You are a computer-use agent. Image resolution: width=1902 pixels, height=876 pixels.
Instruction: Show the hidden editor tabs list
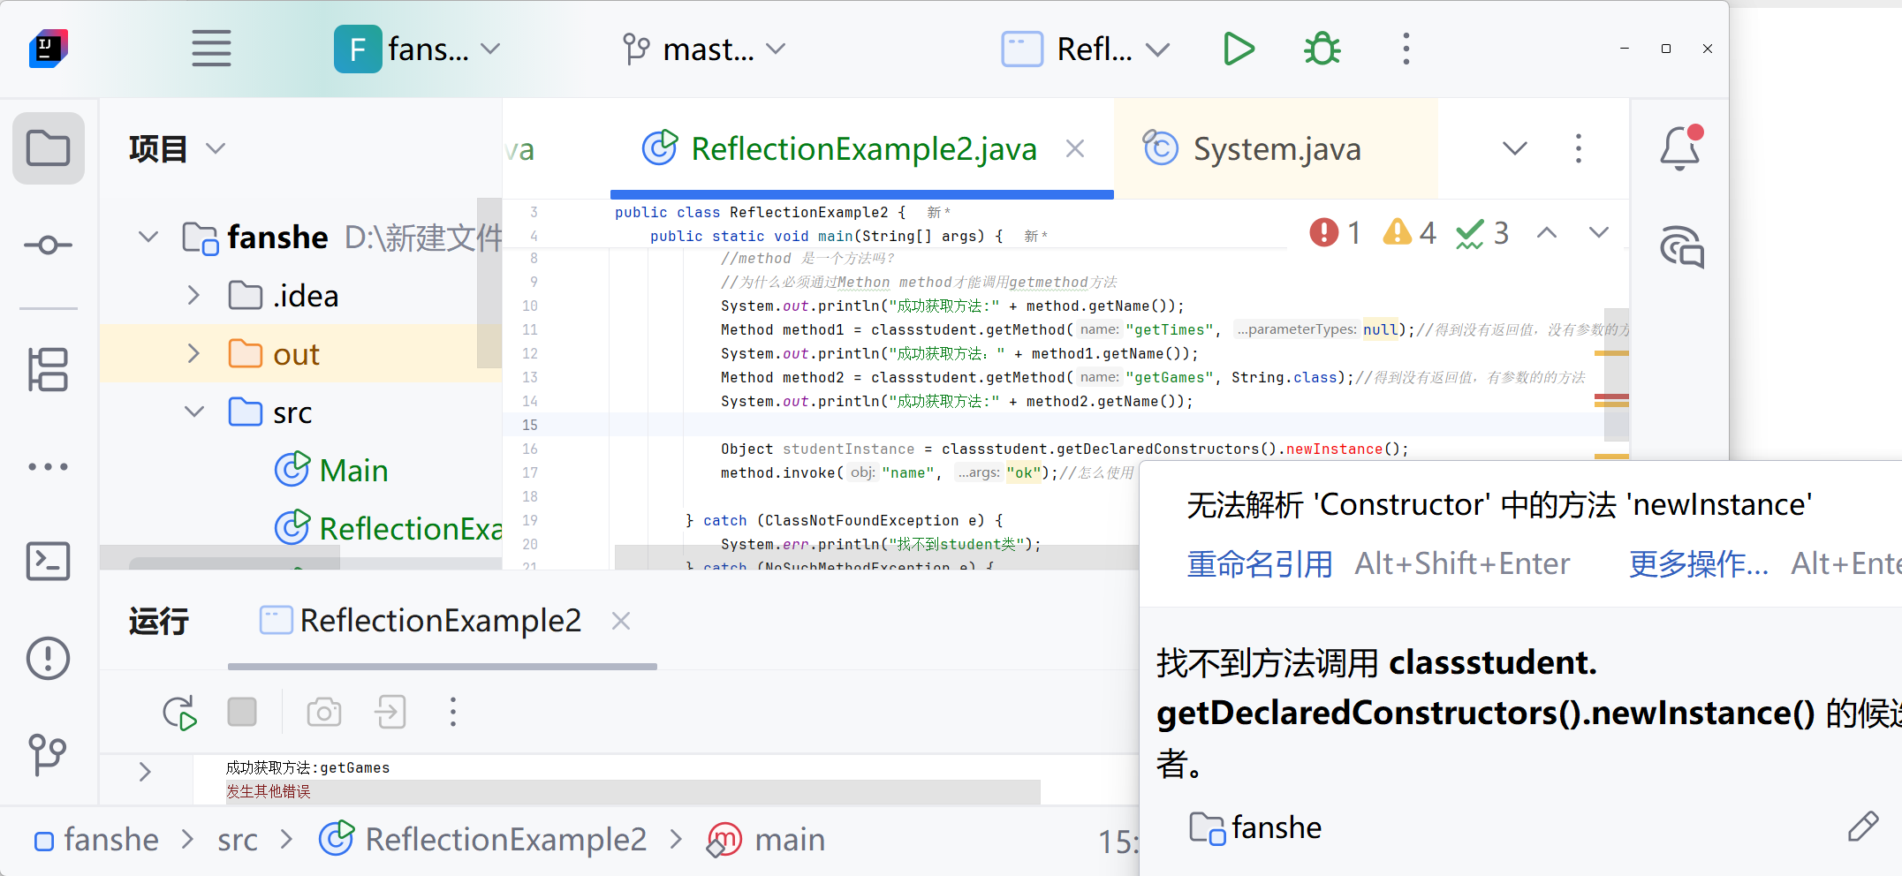pos(1515,148)
